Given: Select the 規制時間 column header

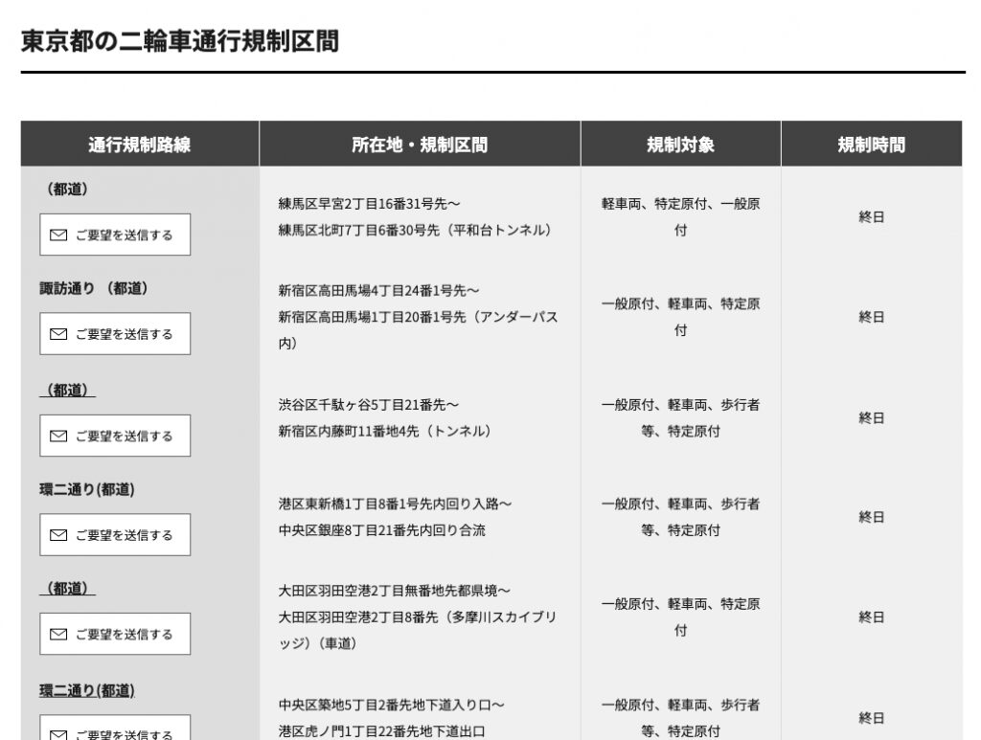Looking at the screenshot, I should (x=871, y=145).
